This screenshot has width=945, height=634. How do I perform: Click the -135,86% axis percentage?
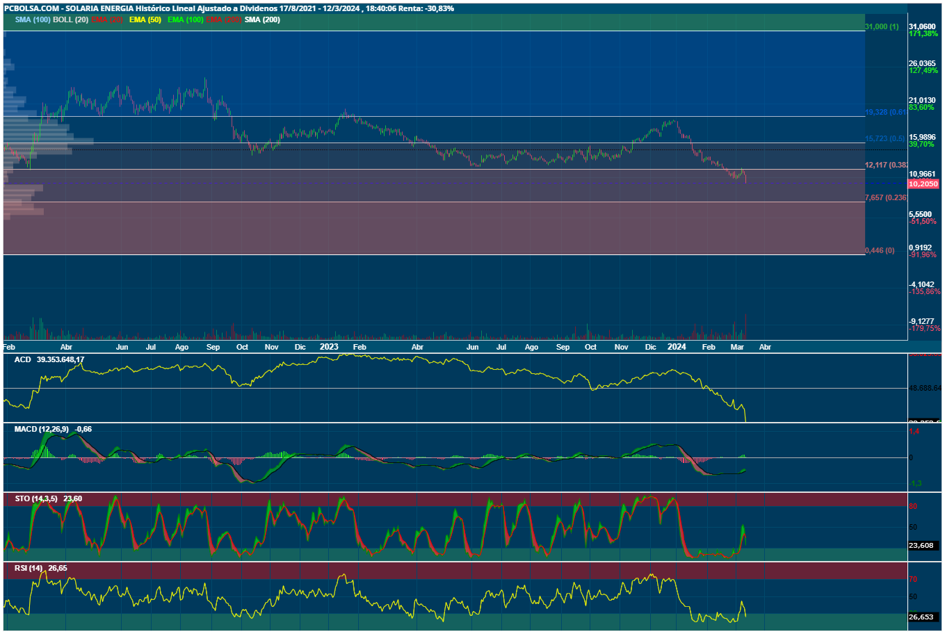tap(925, 291)
